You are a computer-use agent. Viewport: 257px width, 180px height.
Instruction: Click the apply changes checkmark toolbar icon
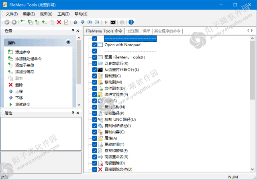click(x=7, y=22)
